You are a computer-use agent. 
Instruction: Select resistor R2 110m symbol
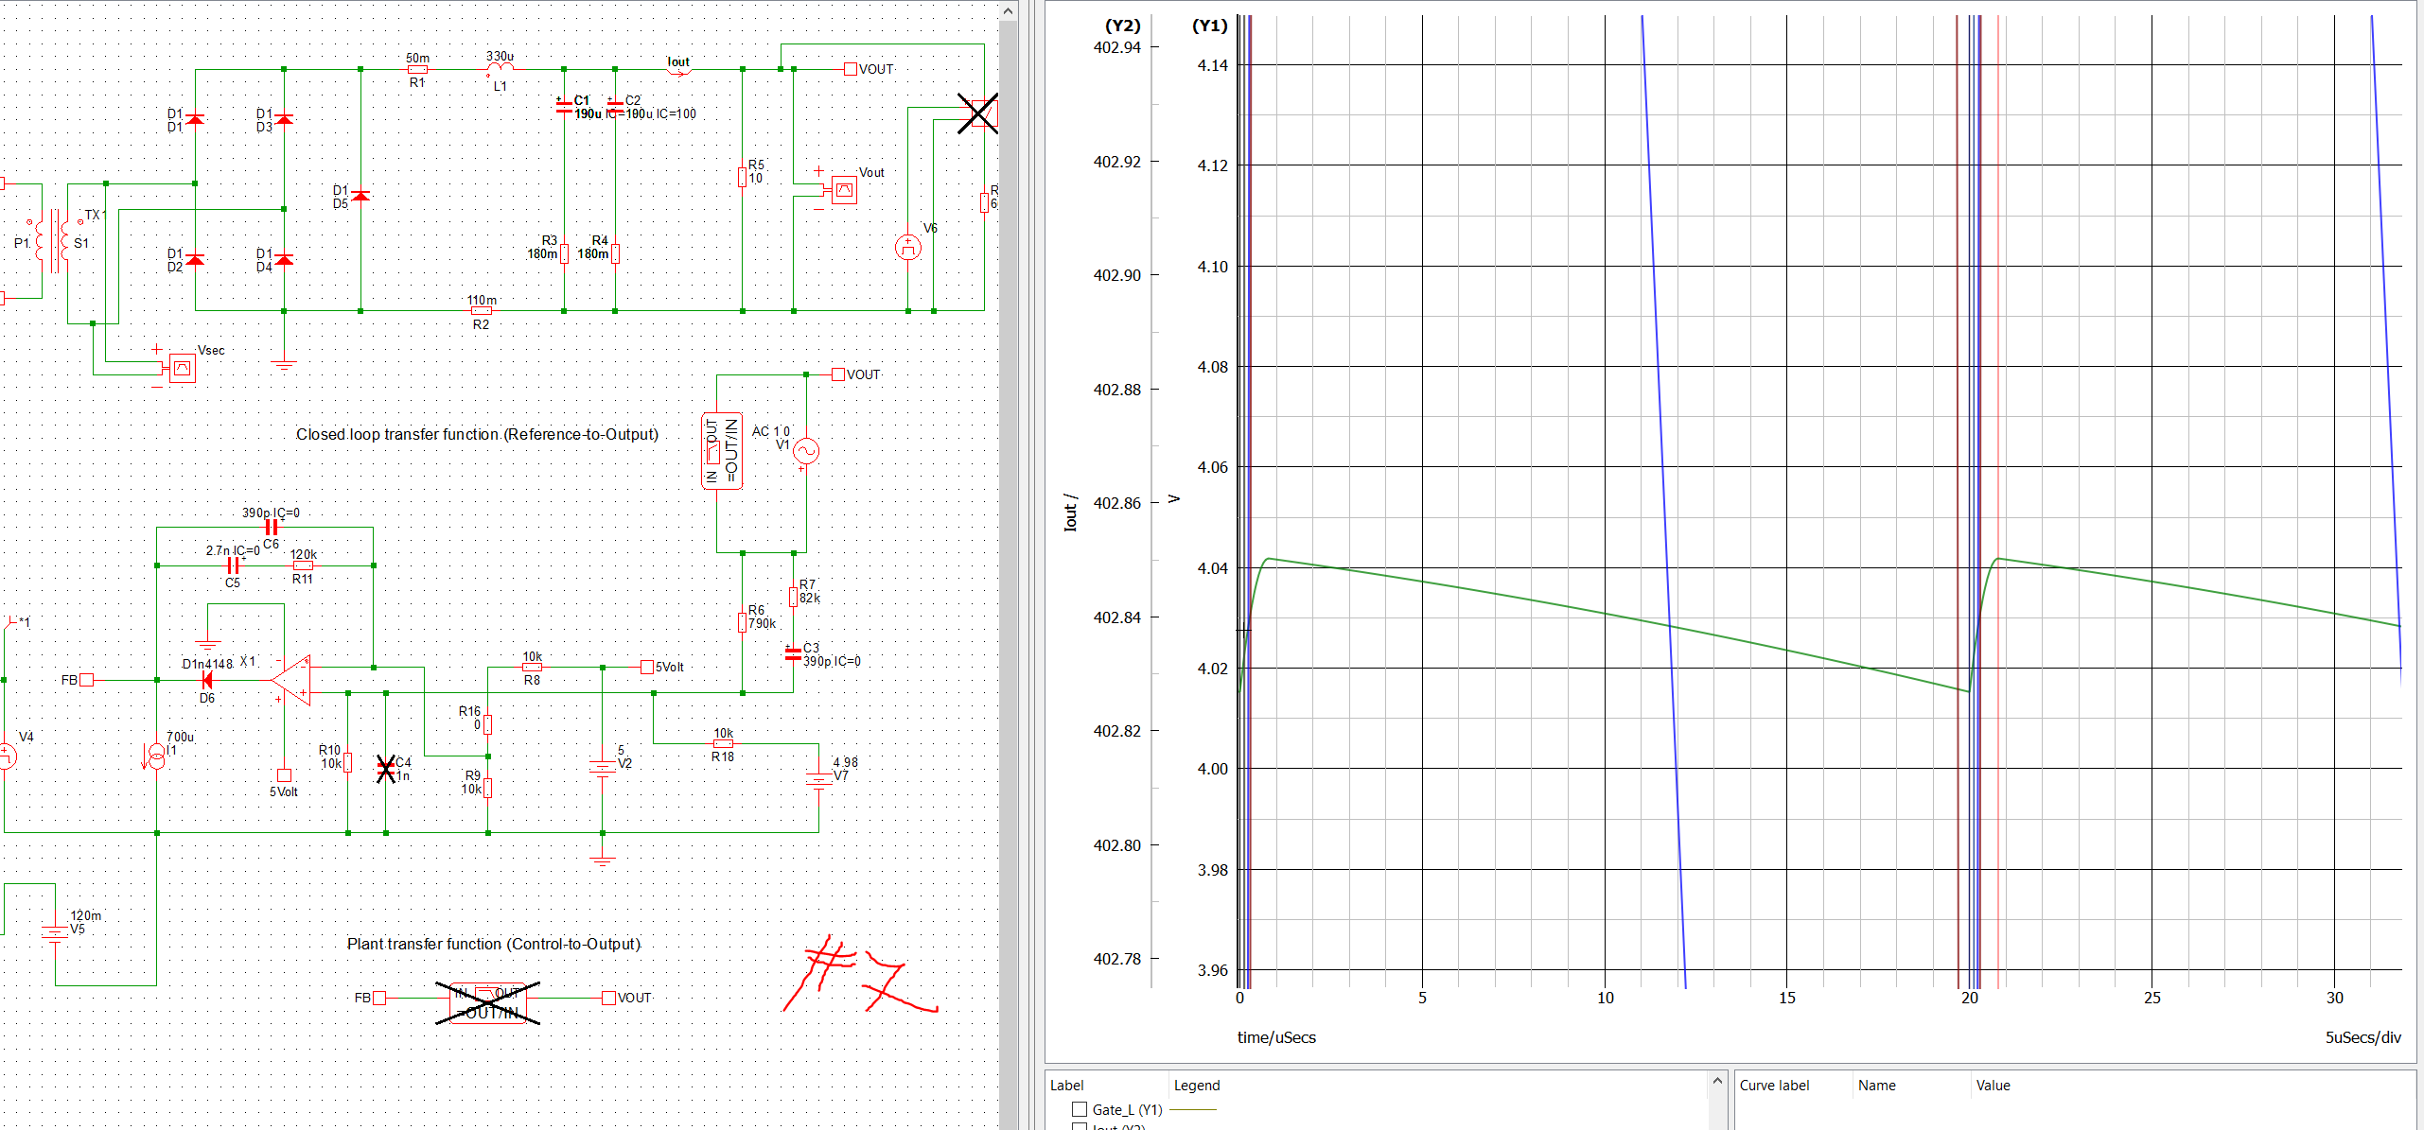pyautogui.click(x=482, y=310)
